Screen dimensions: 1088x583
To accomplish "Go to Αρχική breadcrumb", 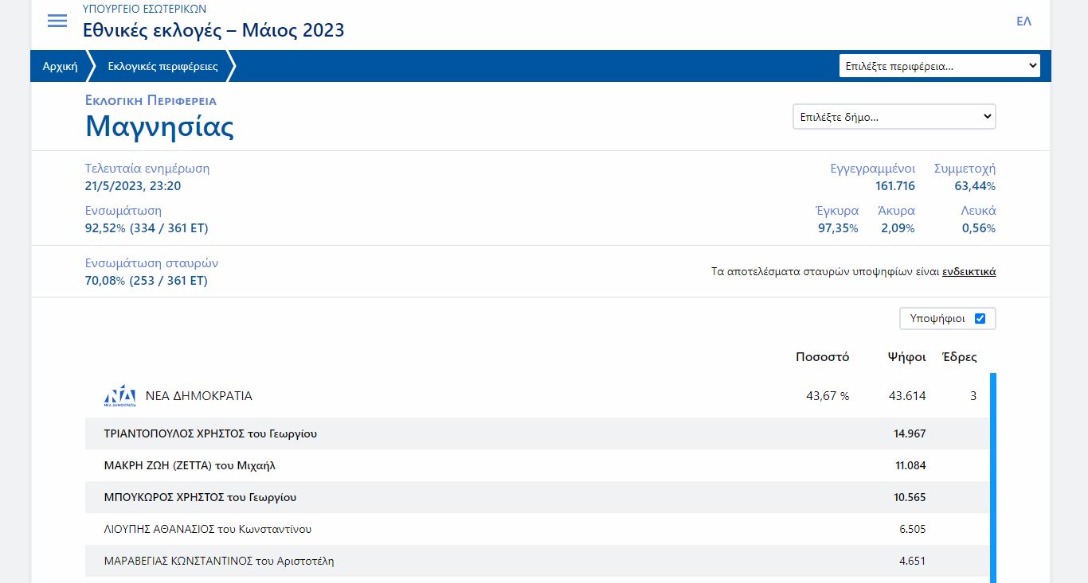I will pos(60,66).
